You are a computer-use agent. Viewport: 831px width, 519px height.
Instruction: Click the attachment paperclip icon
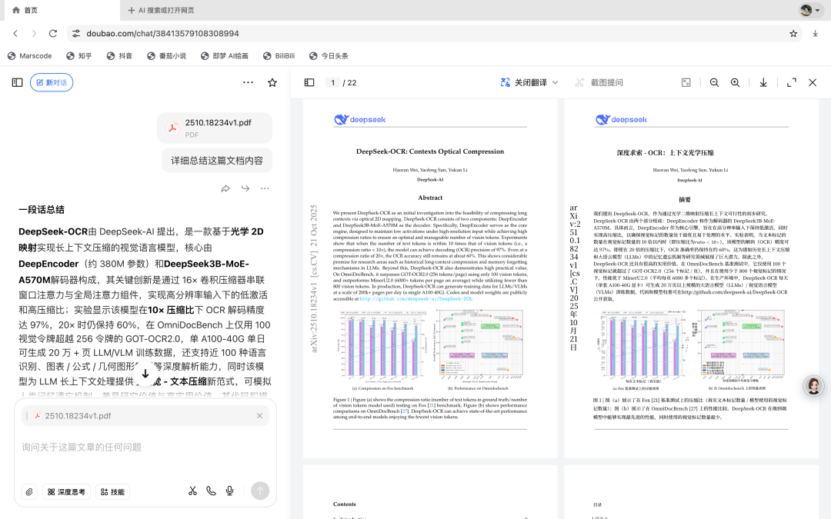tap(28, 491)
